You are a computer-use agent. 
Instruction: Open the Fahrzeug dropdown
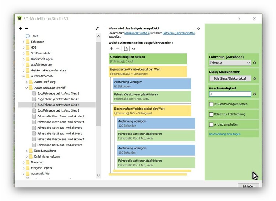click(x=230, y=63)
